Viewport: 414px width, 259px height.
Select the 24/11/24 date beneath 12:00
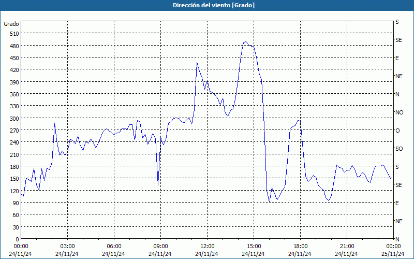click(206, 254)
